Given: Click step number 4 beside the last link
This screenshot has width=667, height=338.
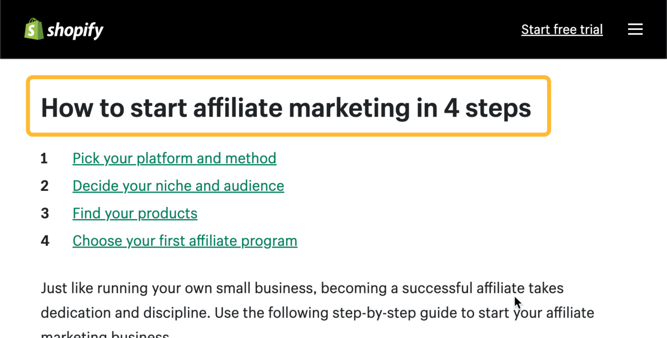Looking at the screenshot, I should click(x=44, y=240).
